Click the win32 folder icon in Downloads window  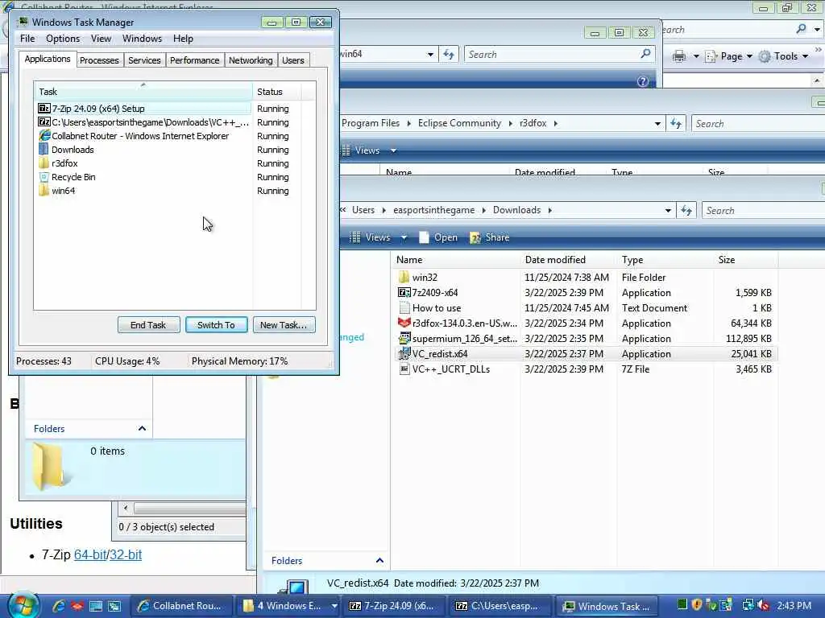point(404,277)
